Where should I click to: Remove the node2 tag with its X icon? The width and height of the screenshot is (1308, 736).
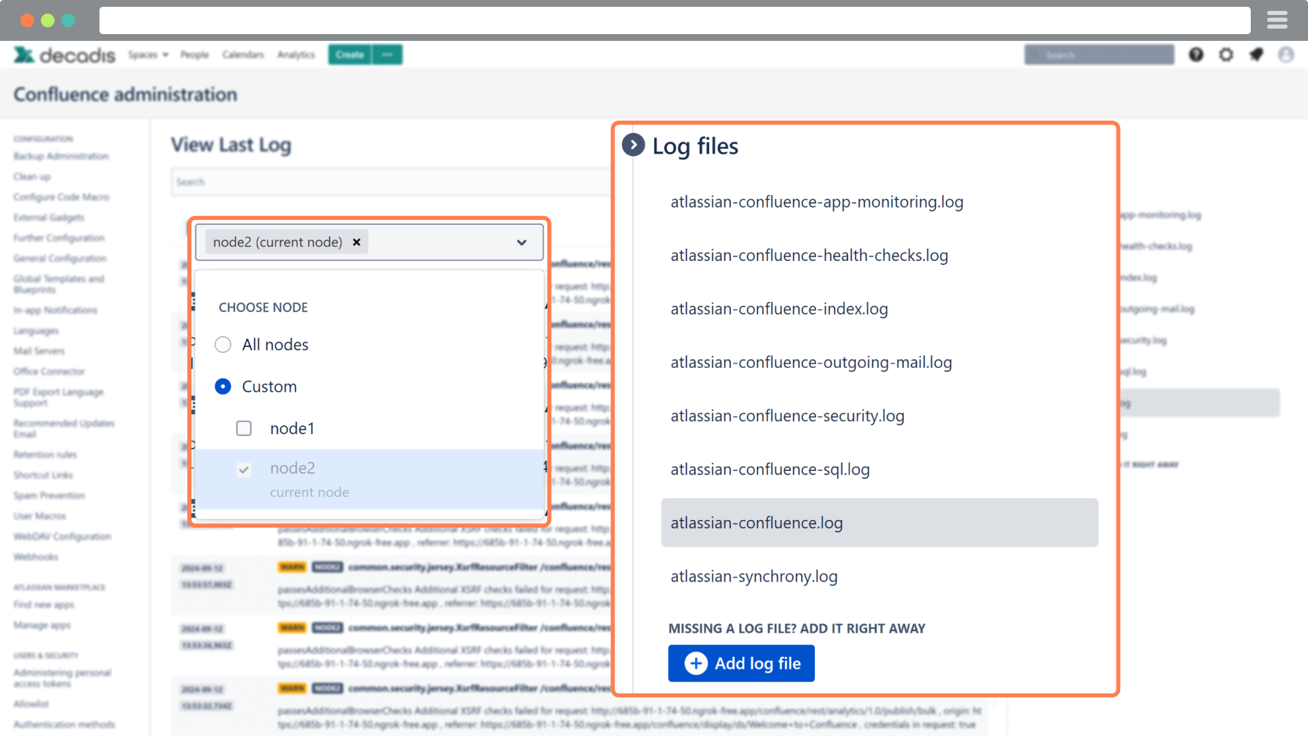click(x=356, y=242)
